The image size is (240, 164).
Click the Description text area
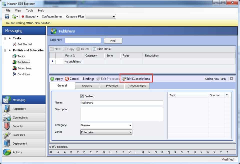click(x=122, y=114)
